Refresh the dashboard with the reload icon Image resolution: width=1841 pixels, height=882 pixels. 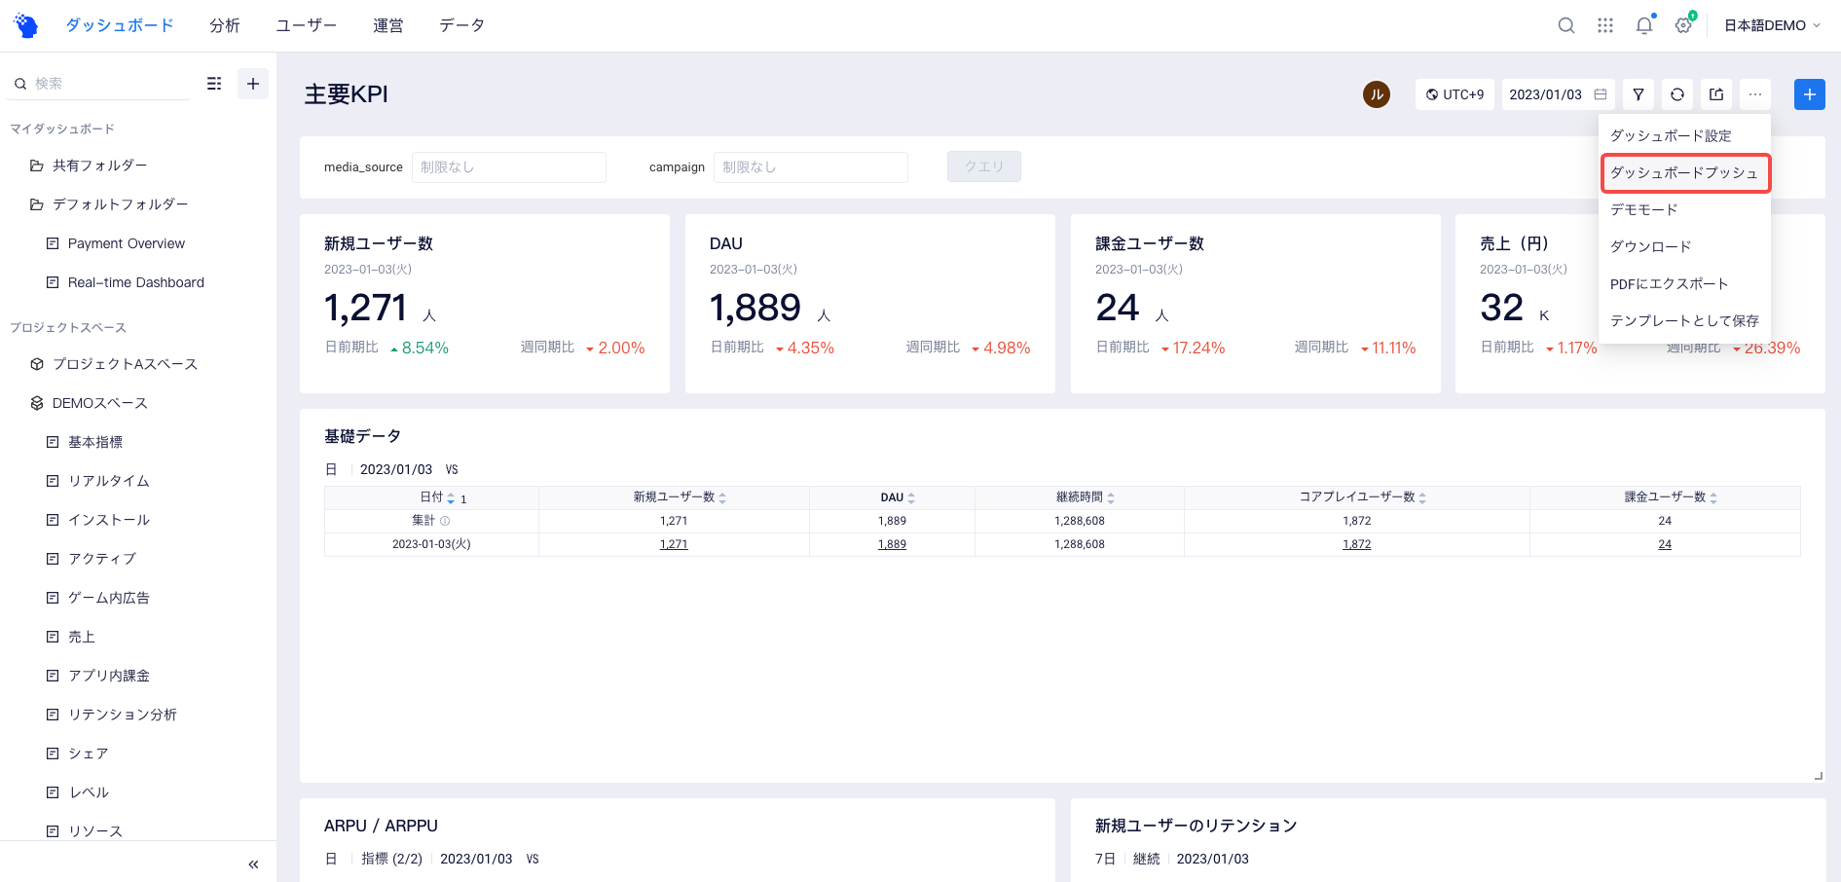[1677, 94]
